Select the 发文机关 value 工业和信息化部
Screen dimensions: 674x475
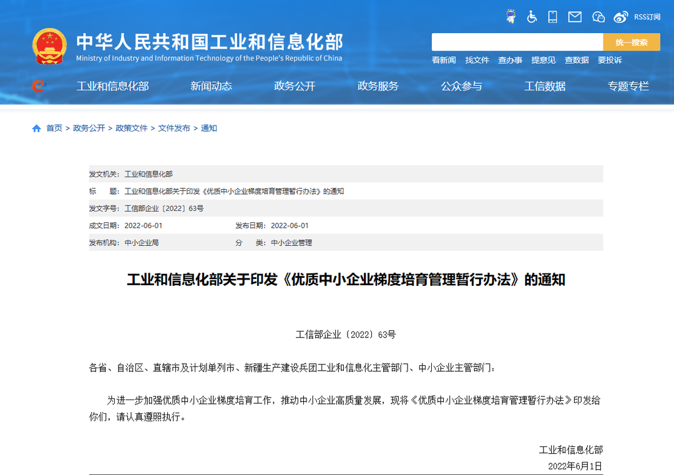[149, 174]
